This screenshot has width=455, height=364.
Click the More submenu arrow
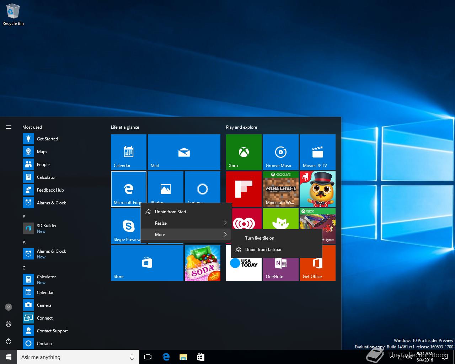coord(225,235)
